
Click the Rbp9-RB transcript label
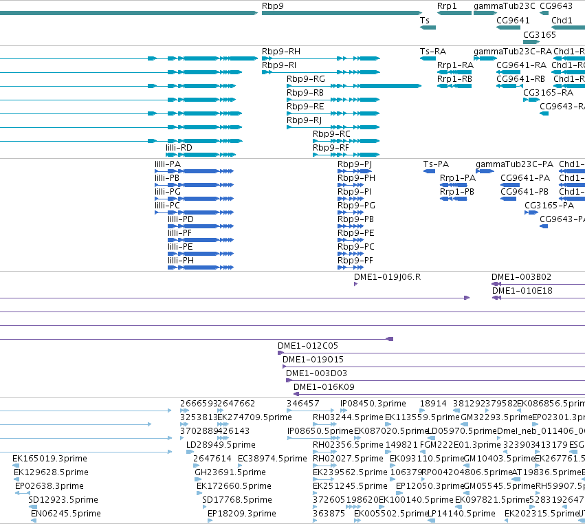tap(305, 93)
